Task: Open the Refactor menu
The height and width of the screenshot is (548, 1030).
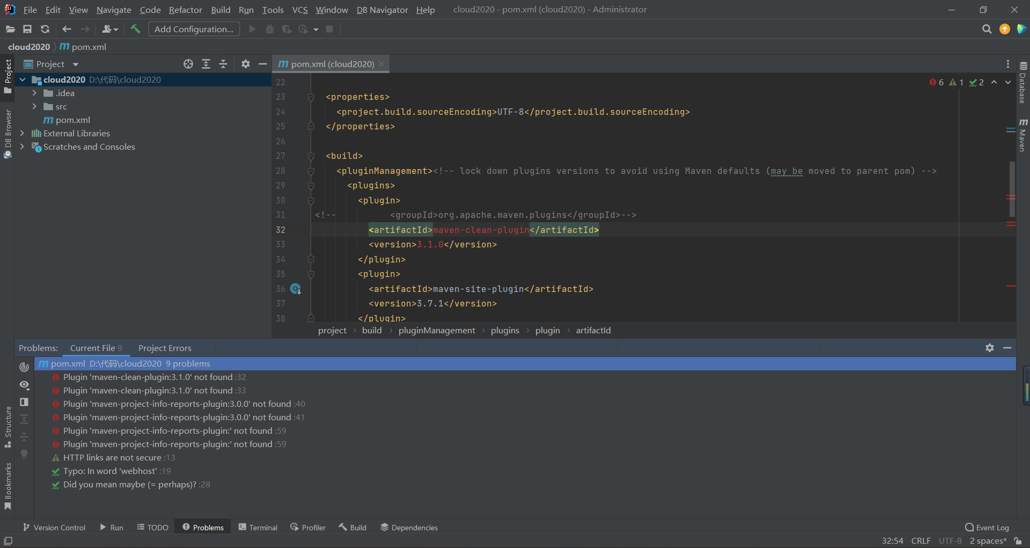Action: point(185,10)
